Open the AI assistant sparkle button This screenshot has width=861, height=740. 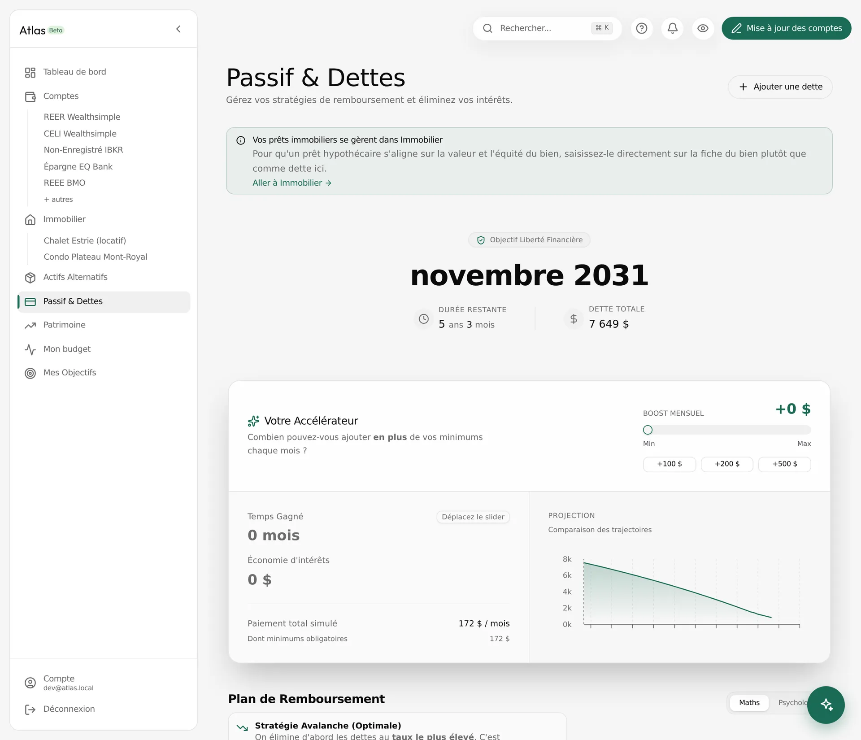(826, 705)
